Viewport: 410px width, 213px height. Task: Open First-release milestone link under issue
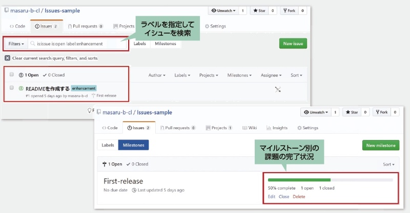104,96
